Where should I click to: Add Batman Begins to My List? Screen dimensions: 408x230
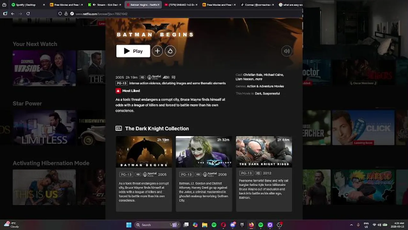[157, 51]
